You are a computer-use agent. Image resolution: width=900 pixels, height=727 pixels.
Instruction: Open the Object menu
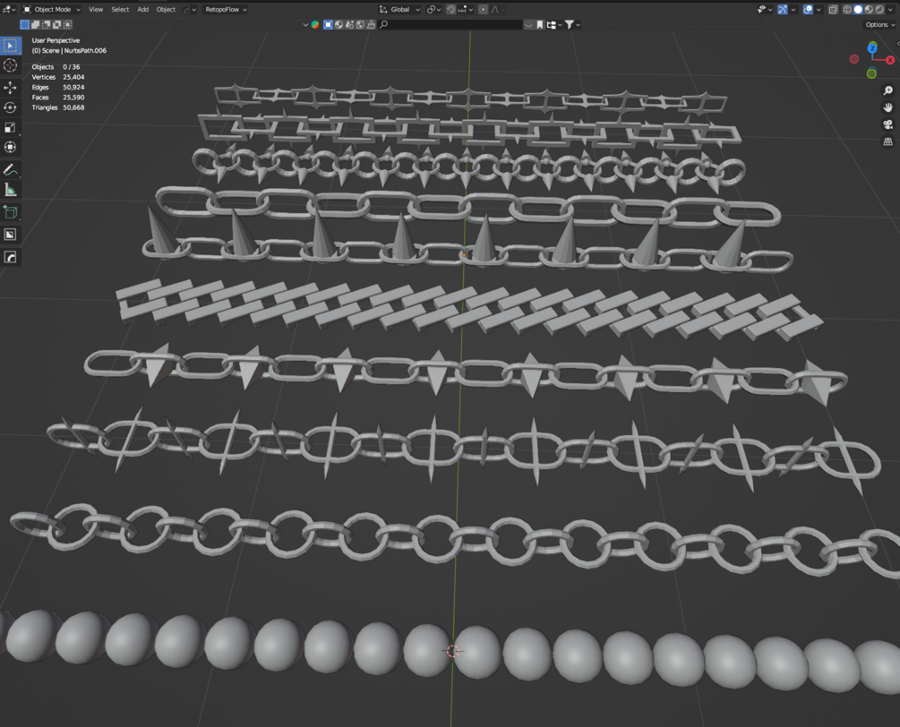tap(166, 9)
